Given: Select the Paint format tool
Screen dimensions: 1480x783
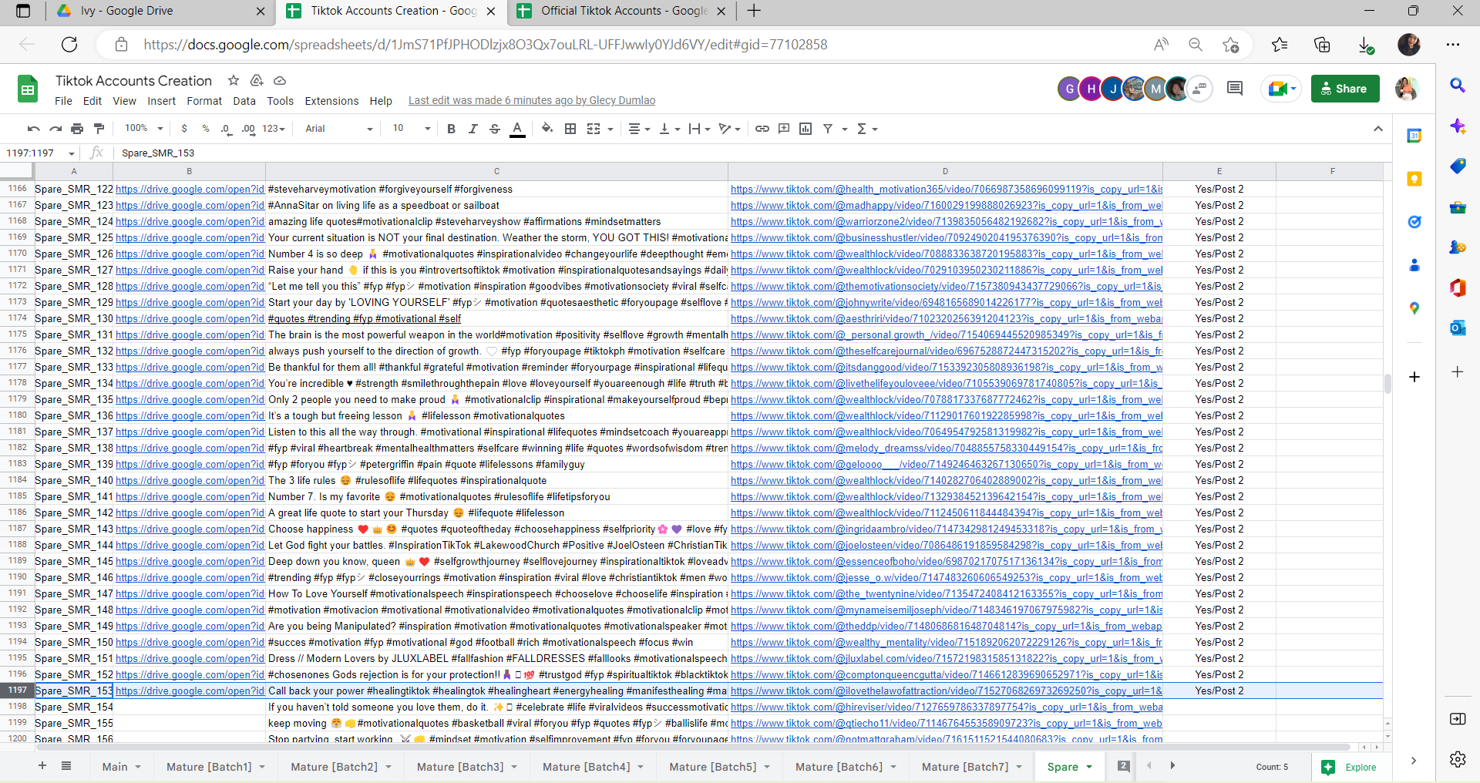Looking at the screenshot, I should click(x=99, y=129).
